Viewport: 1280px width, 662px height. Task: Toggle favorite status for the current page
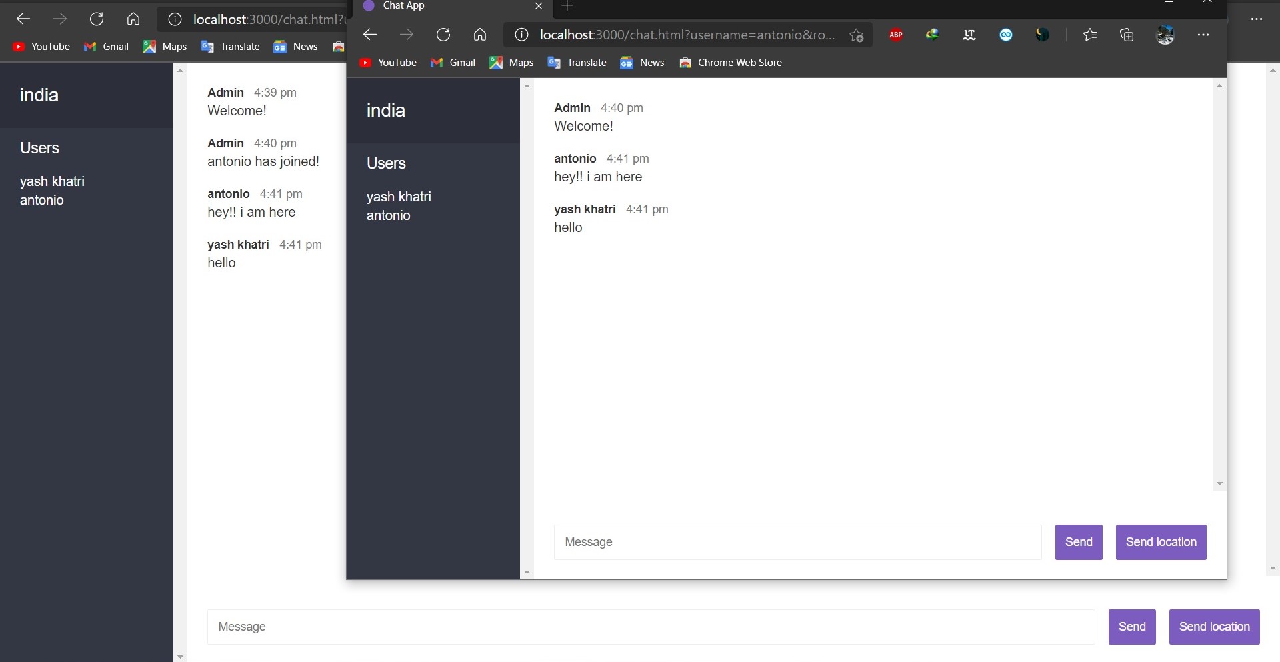pyautogui.click(x=857, y=35)
